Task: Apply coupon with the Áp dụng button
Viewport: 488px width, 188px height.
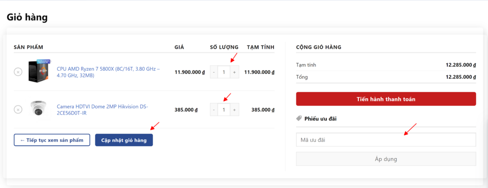Action: 386,159
